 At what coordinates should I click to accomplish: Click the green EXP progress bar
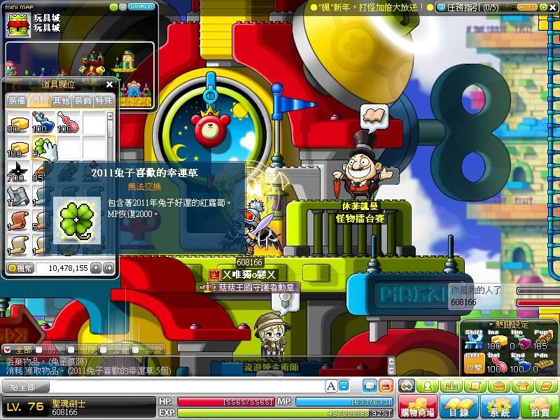(x=286, y=413)
